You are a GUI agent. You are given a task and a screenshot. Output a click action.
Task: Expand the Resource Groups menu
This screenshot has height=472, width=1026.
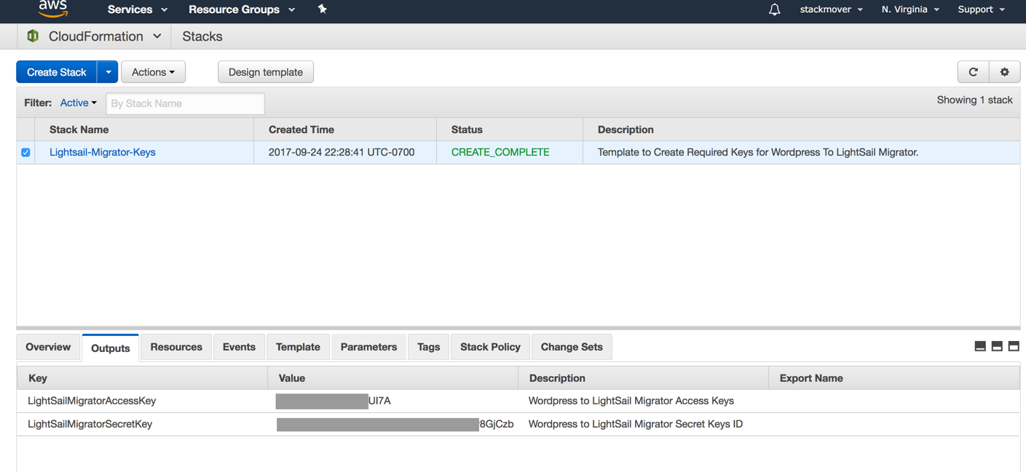242,9
